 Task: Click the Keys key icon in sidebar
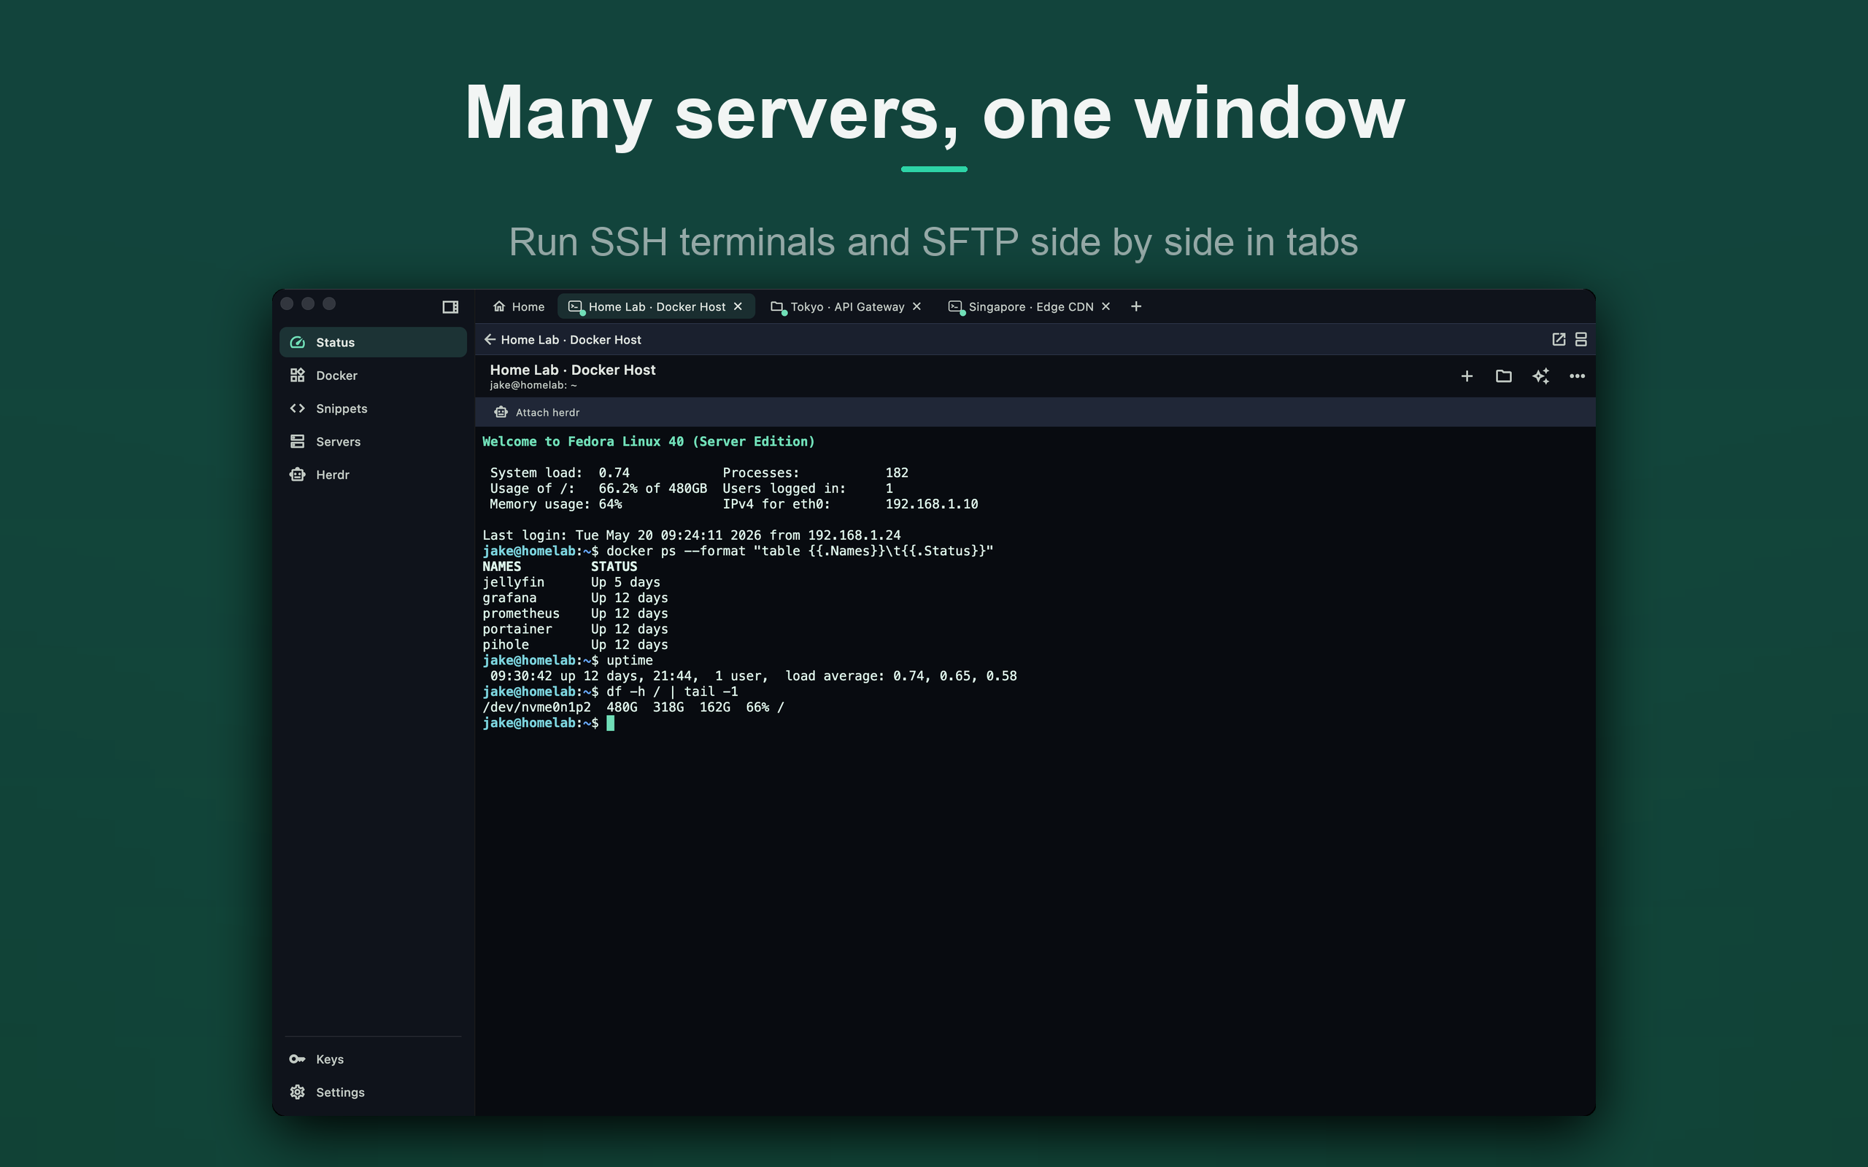point(297,1059)
